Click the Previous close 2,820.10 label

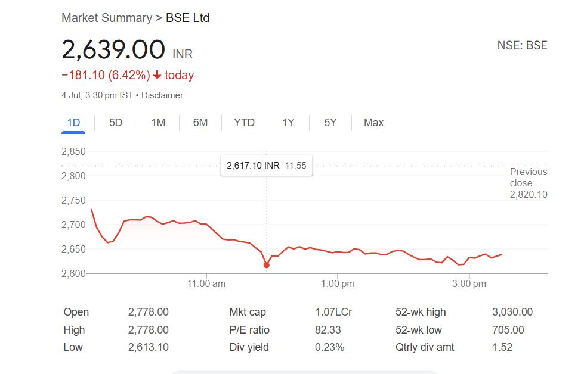tap(528, 183)
